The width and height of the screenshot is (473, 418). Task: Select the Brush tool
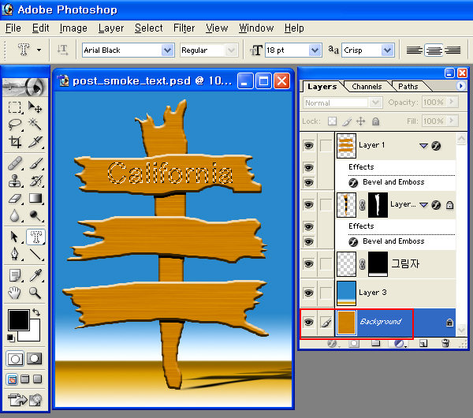pyautogui.click(x=35, y=163)
